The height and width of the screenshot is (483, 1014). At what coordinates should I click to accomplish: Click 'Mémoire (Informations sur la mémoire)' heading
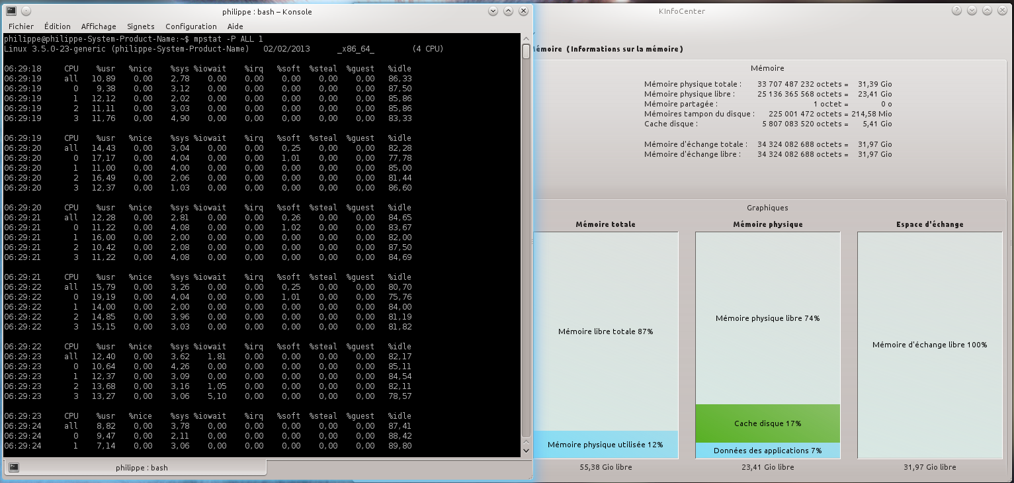click(608, 49)
